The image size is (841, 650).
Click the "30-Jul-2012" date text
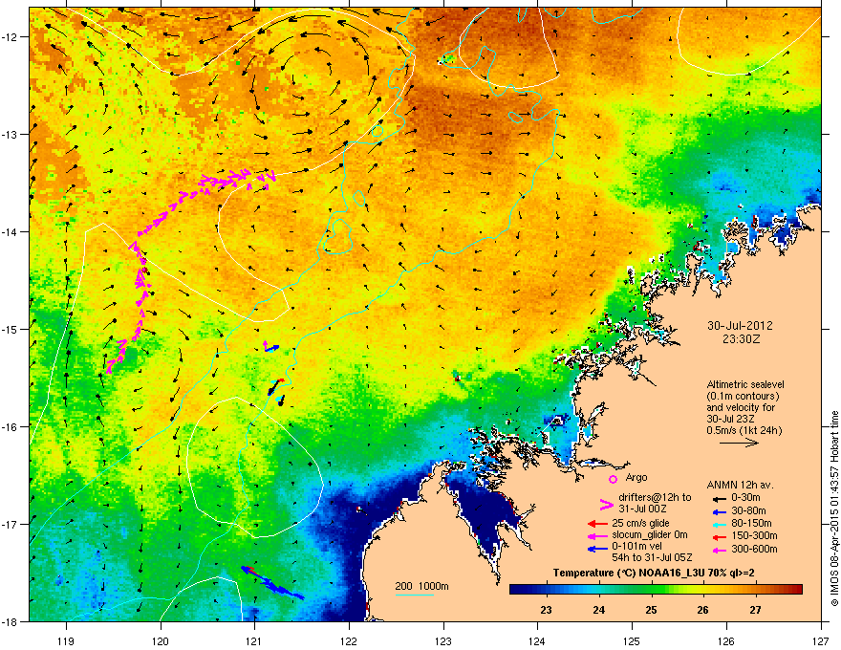pos(740,326)
